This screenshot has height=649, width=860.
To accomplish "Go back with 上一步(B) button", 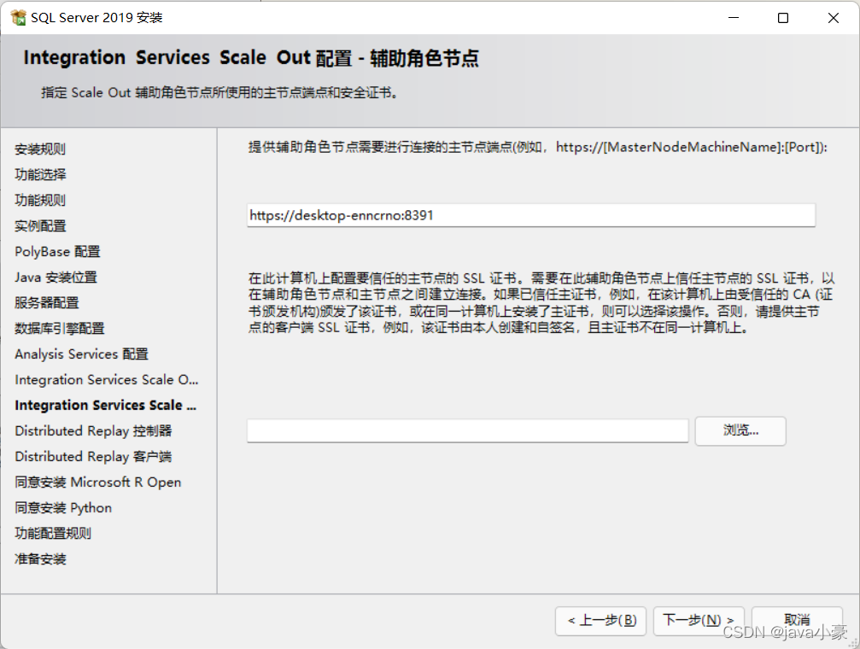I will coord(600,621).
